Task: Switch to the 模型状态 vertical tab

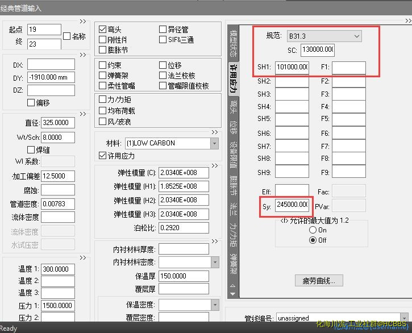Action: [232, 41]
